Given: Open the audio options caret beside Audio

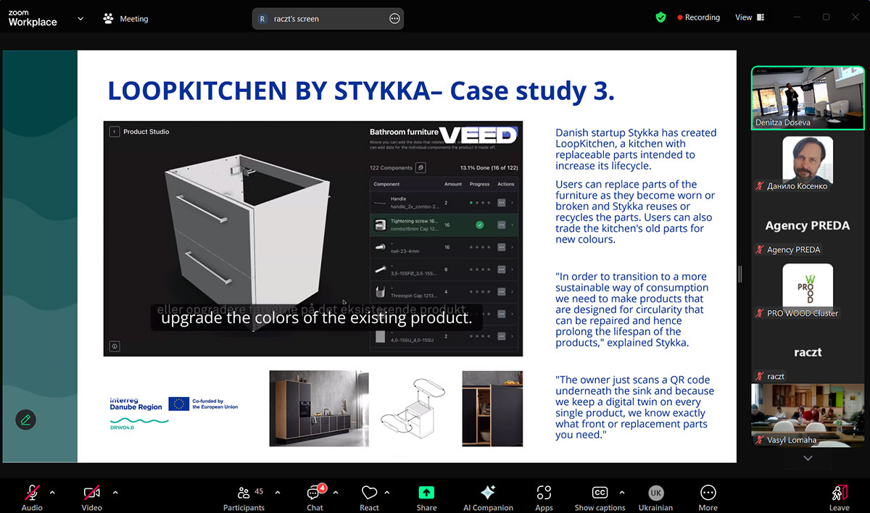Looking at the screenshot, I should (51, 493).
